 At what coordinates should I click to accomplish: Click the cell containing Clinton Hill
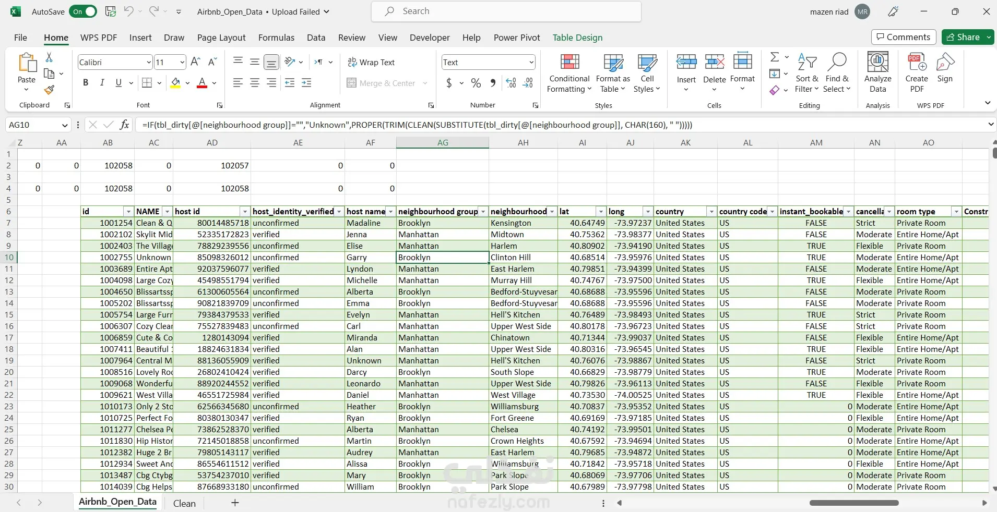[x=523, y=258]
